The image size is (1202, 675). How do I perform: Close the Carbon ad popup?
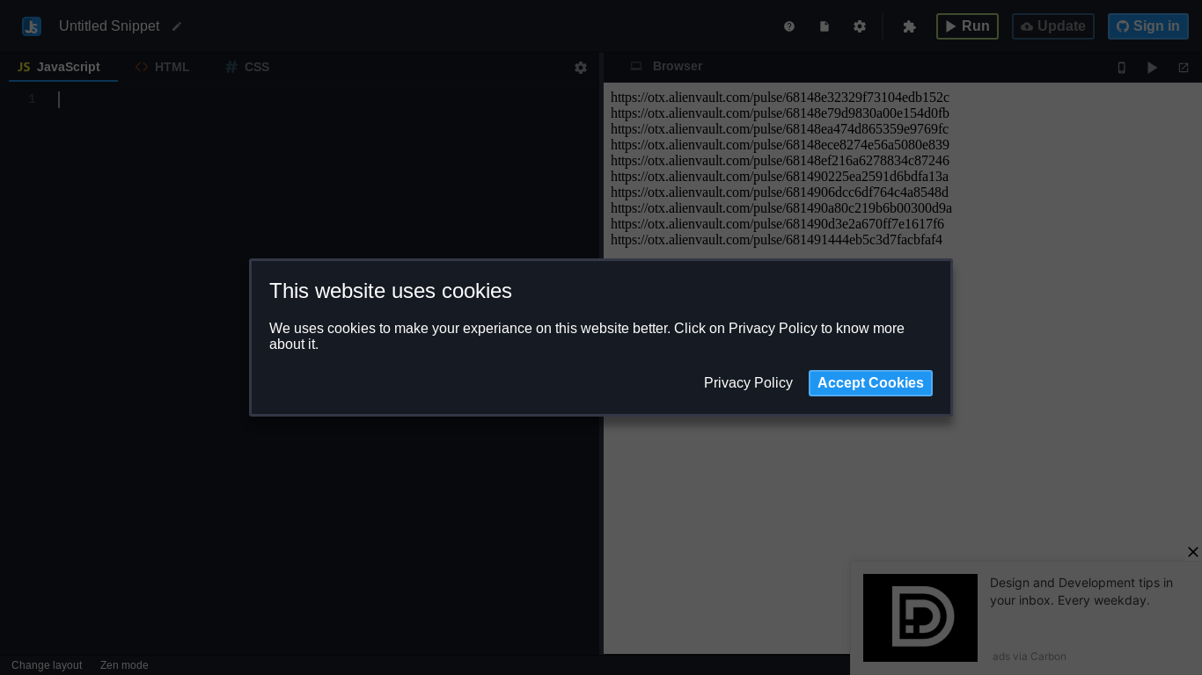1193,552
